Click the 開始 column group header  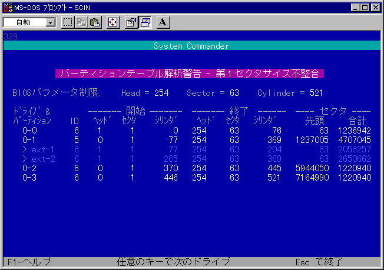pyautogui.click(x=135, y=111)
